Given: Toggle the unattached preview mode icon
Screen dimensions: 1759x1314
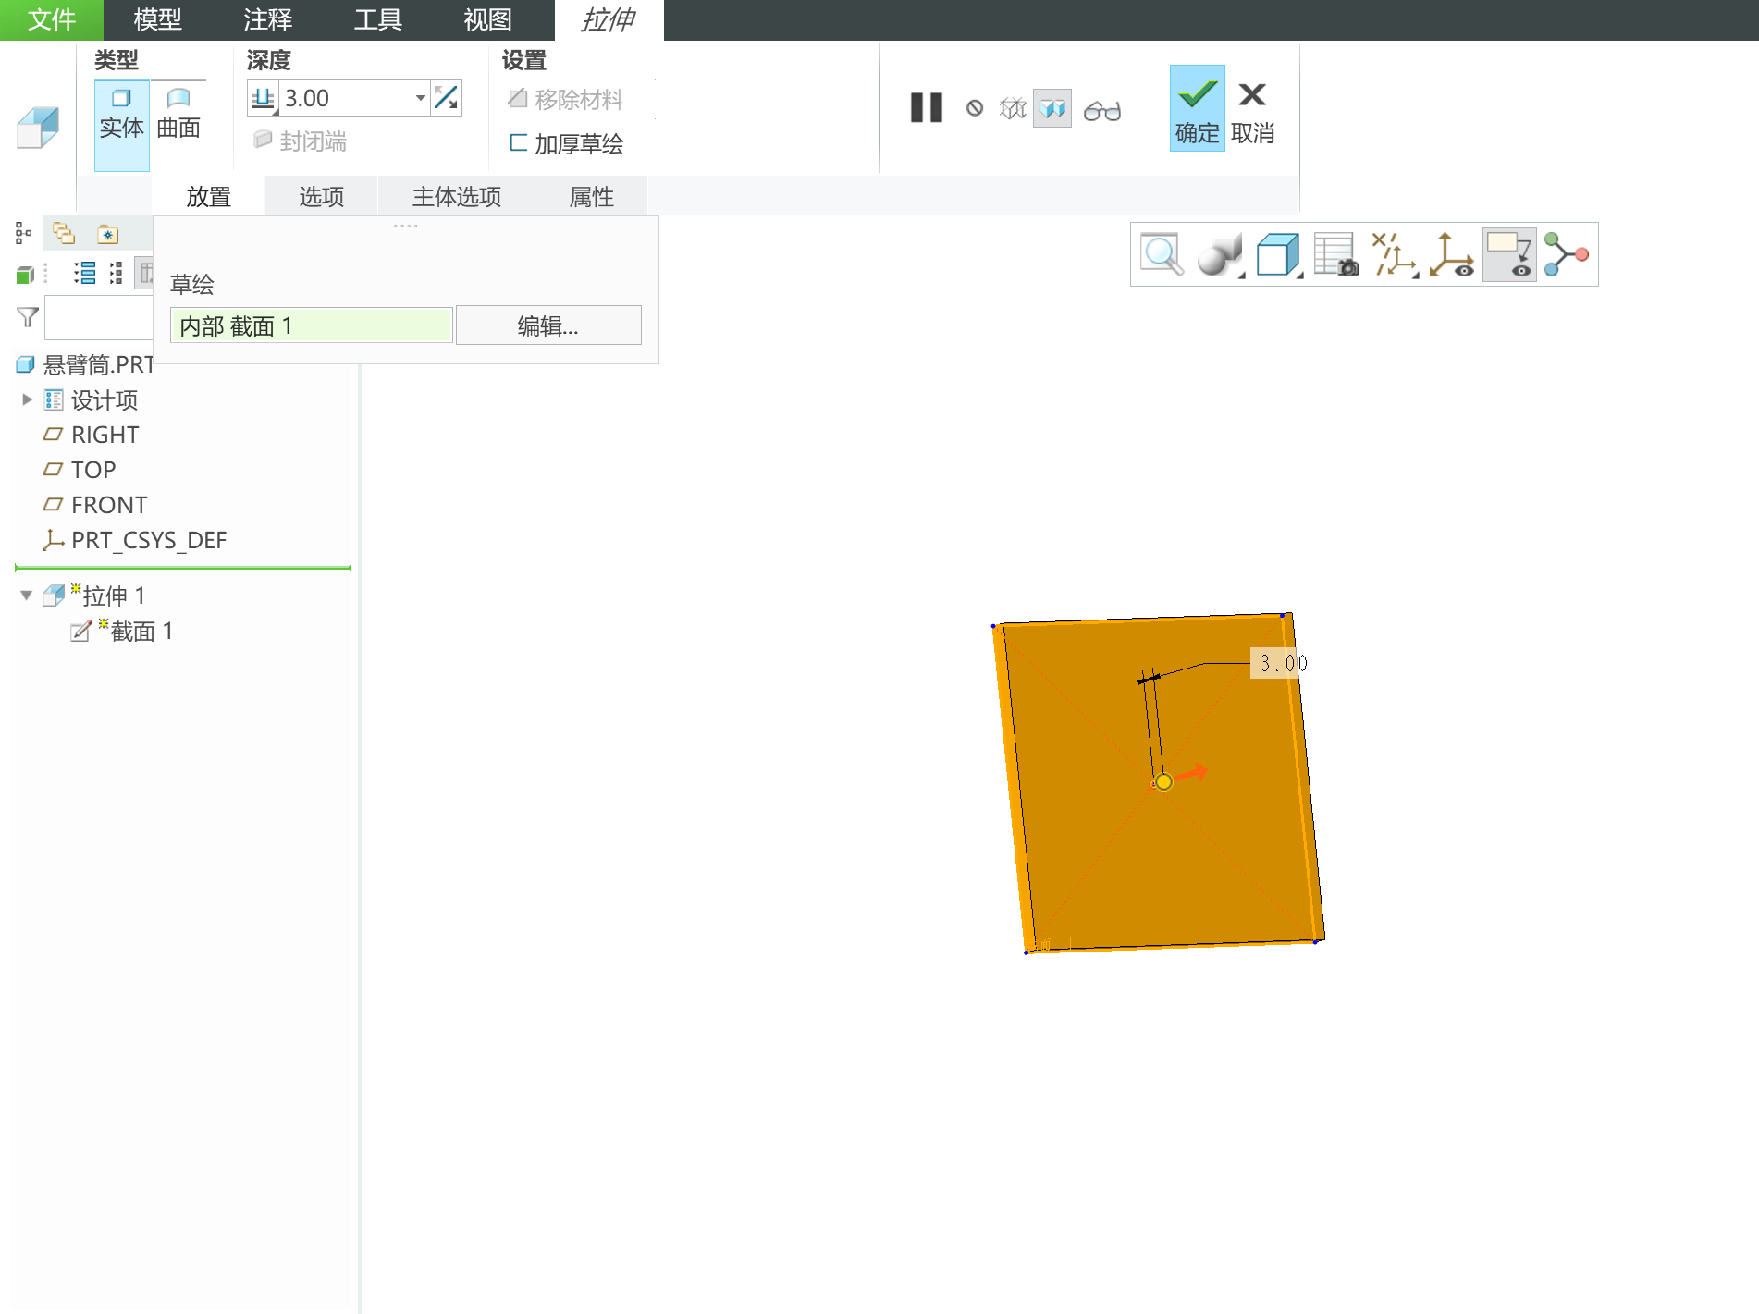Looking at the screenshot, I should (1013, 109).
